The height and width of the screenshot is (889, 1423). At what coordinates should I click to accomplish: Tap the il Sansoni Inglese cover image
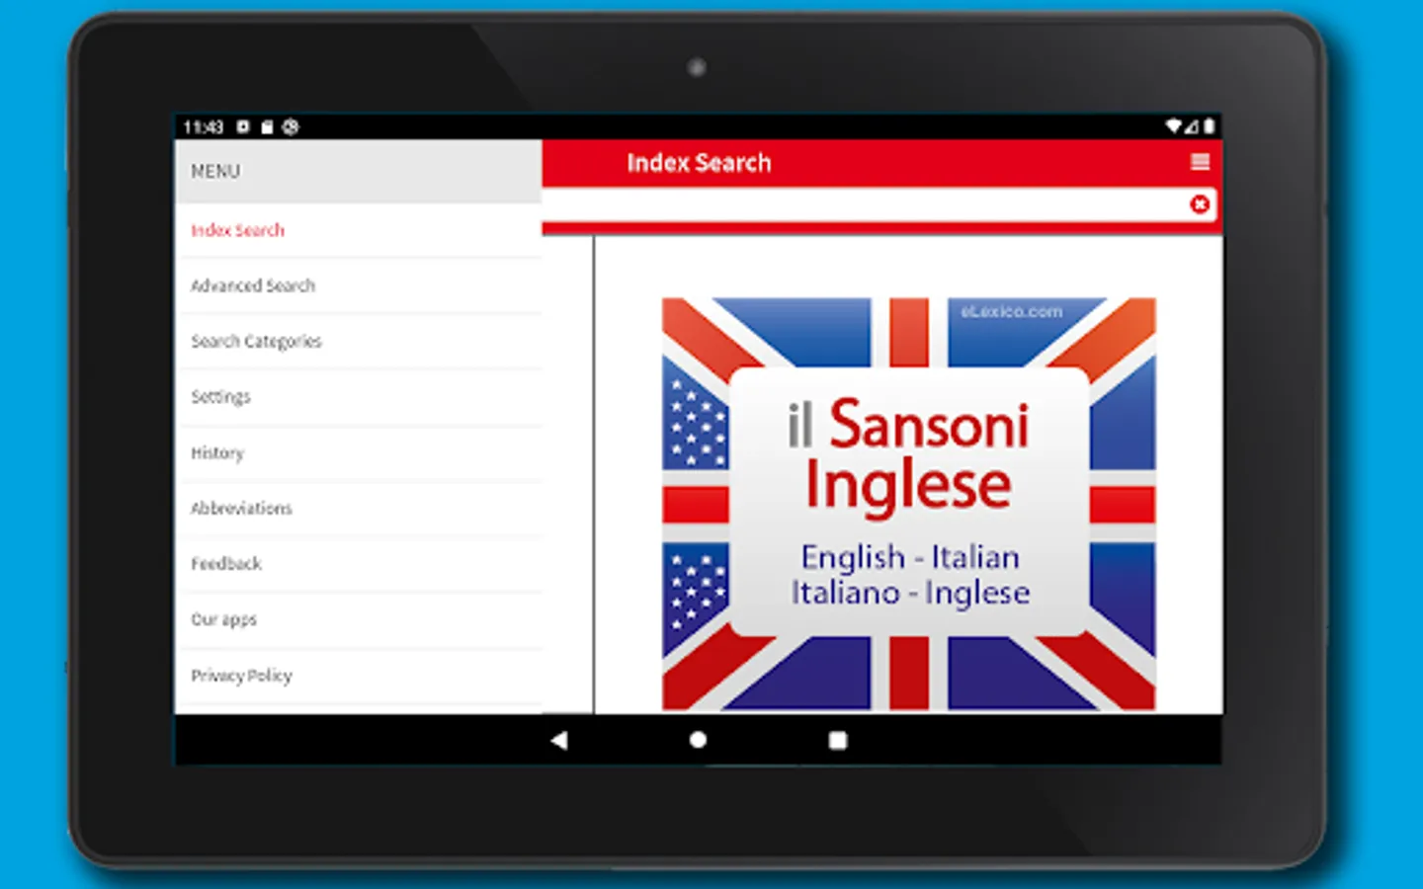(x=908, y=504)
